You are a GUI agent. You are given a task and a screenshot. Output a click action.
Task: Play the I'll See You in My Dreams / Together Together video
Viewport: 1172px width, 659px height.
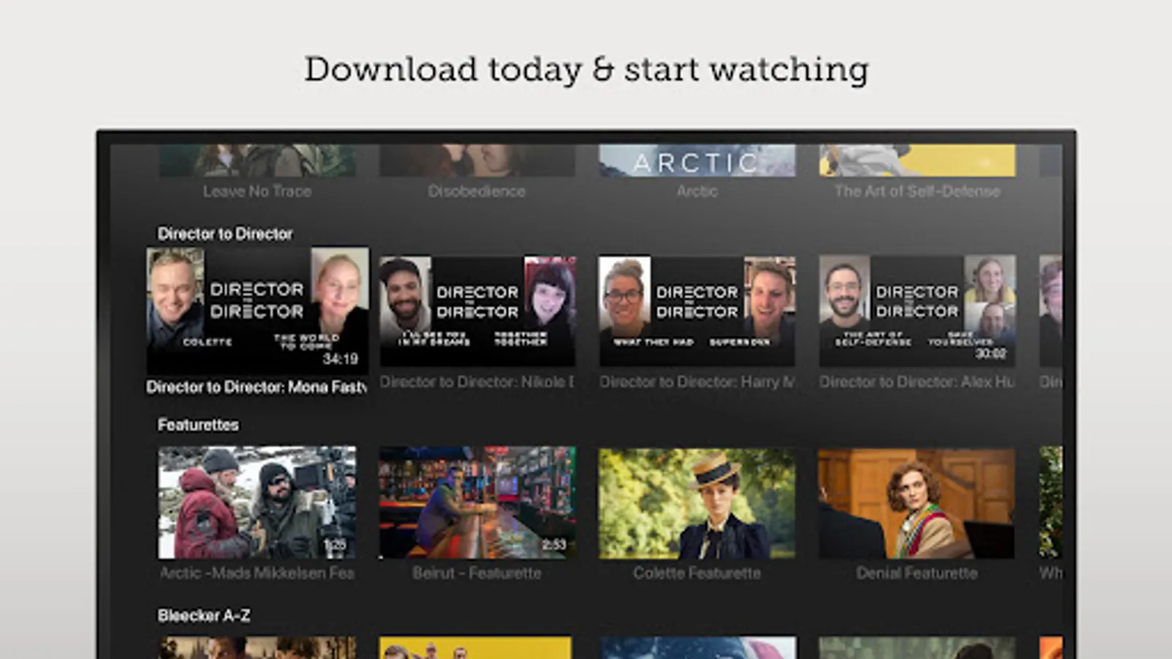[477, 311]
